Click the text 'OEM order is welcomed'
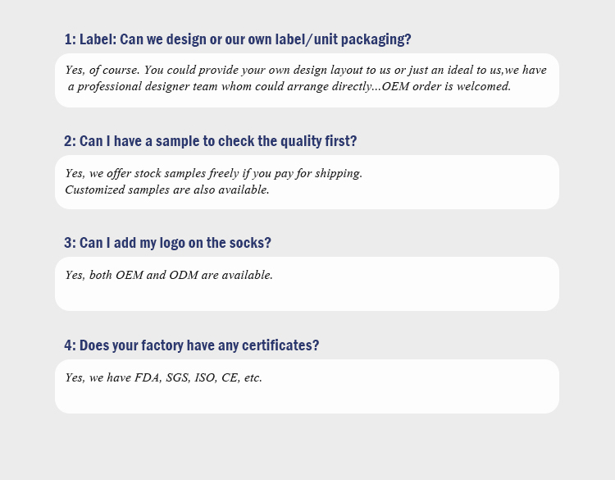The height and width of the screenshot is (480, 615). pos(446,86)
